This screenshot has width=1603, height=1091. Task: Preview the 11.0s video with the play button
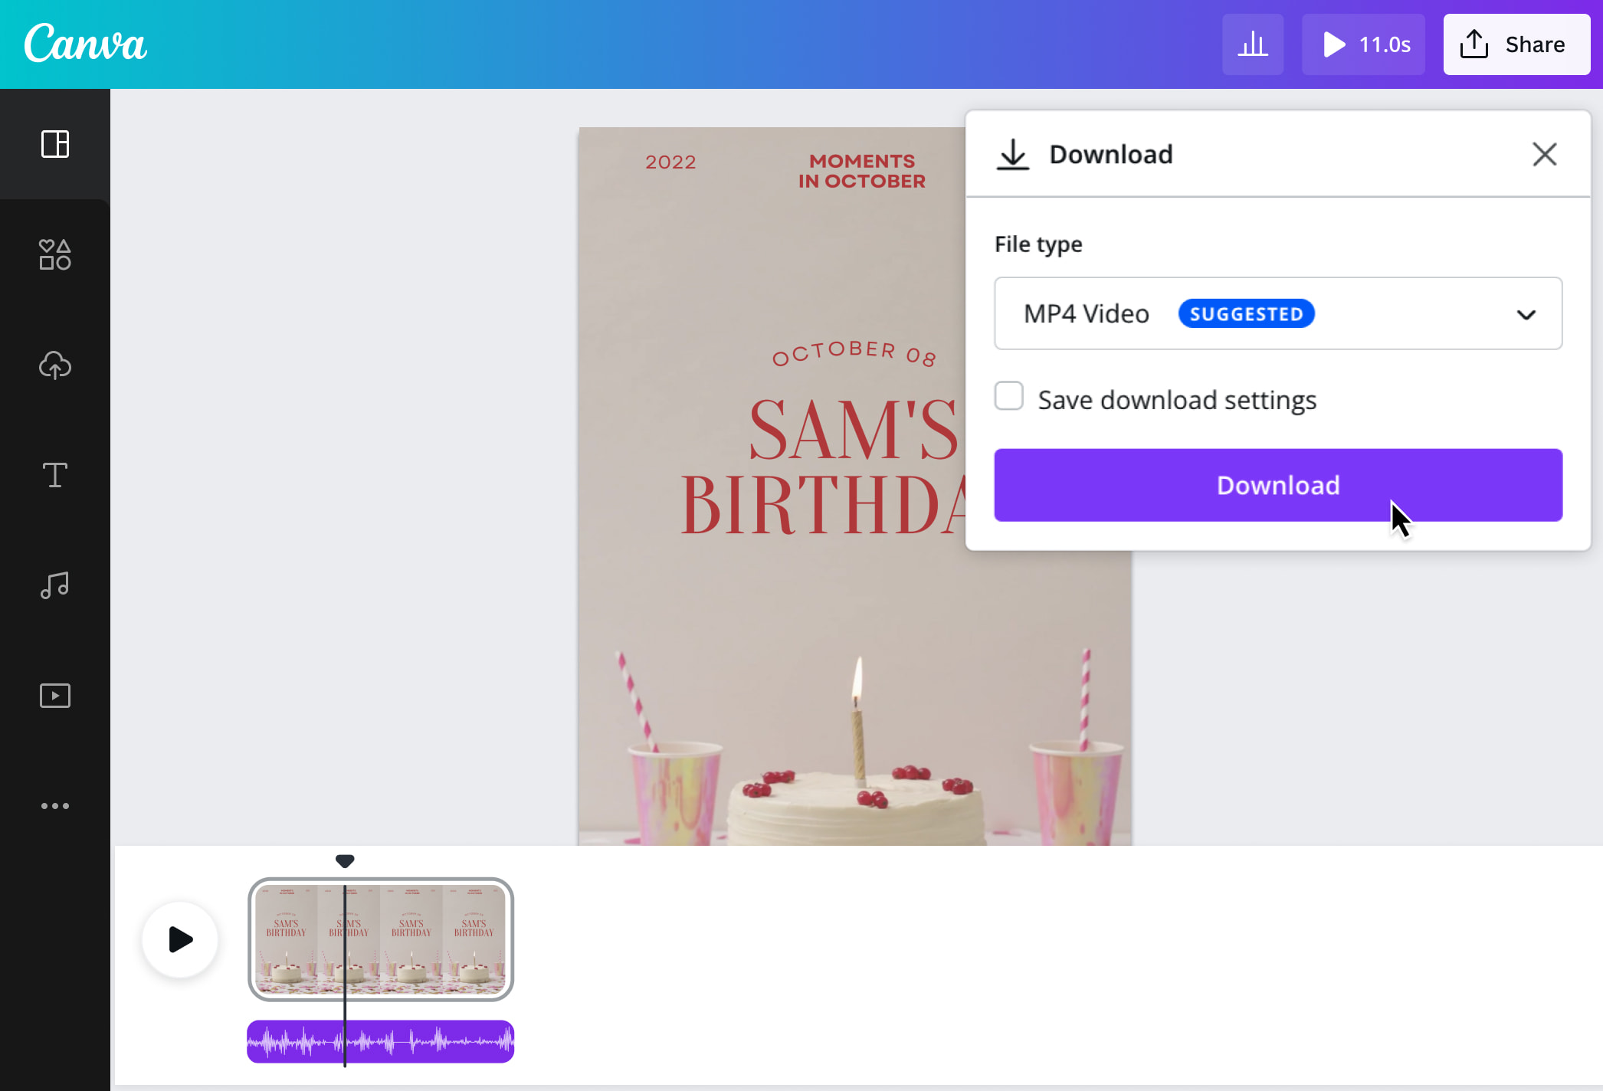coord(1363,44)
